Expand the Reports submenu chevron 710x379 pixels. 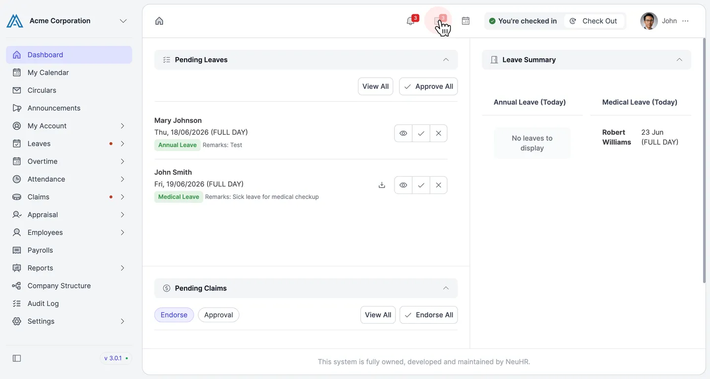122,268
